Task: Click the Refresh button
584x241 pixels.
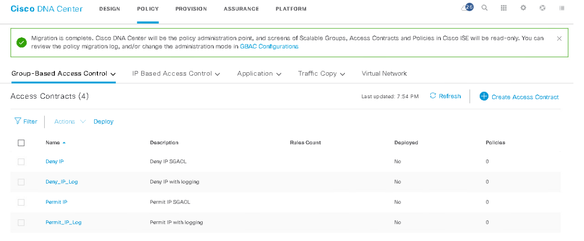Action: click(445, 96)
